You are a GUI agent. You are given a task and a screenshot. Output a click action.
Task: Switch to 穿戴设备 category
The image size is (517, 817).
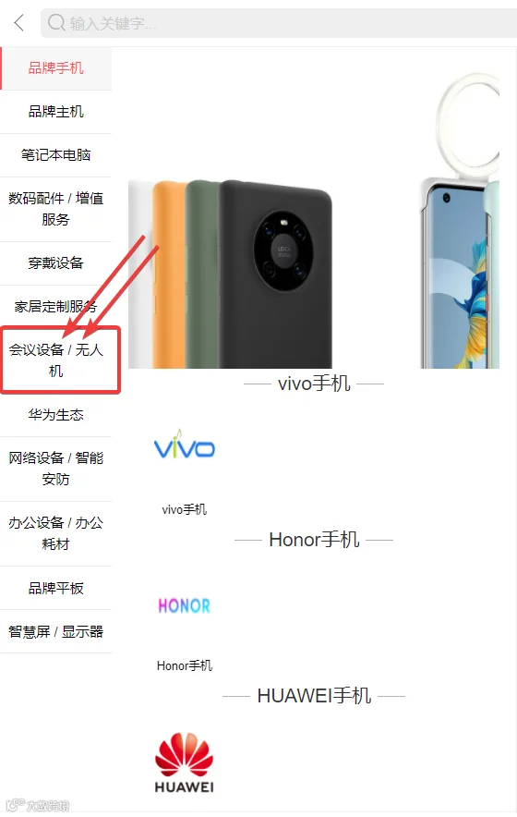pos(55,263)
